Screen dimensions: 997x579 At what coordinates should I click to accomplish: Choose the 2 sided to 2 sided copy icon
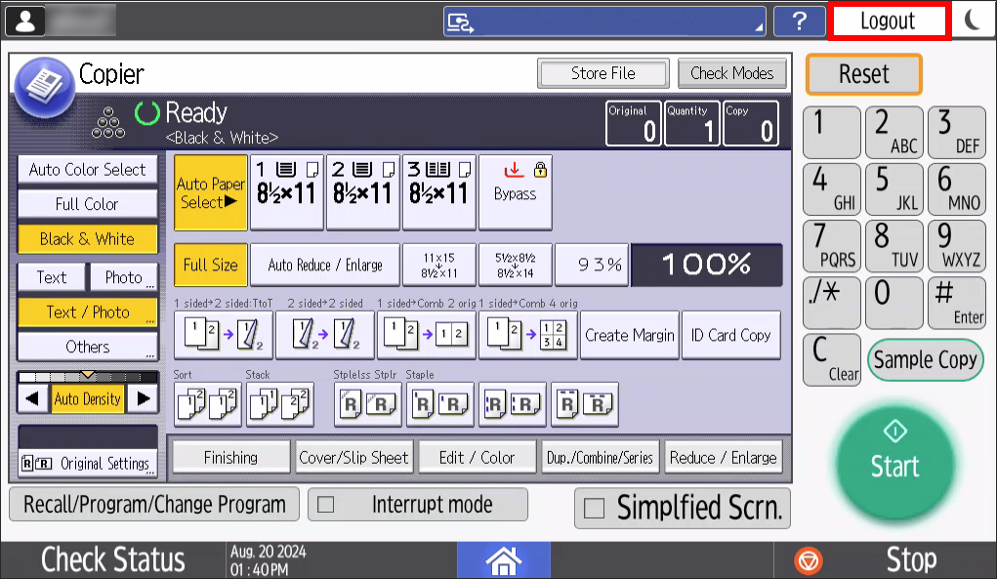(x=280, y=335)
